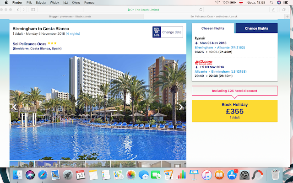Open Spotlight search in menu bar
Viewport: 293px width, 183px height.
click(x=271, y=2)
